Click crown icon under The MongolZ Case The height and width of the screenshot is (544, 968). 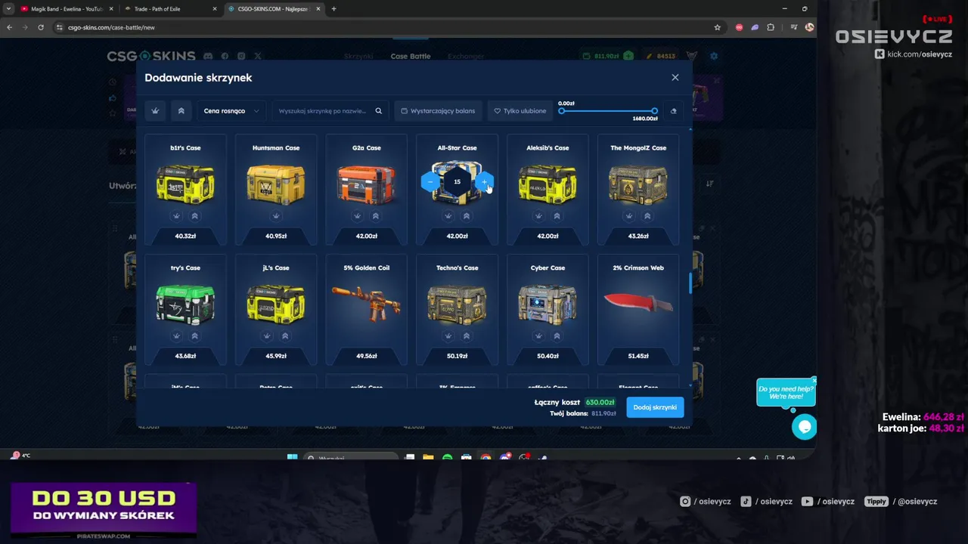coord(629,216)
